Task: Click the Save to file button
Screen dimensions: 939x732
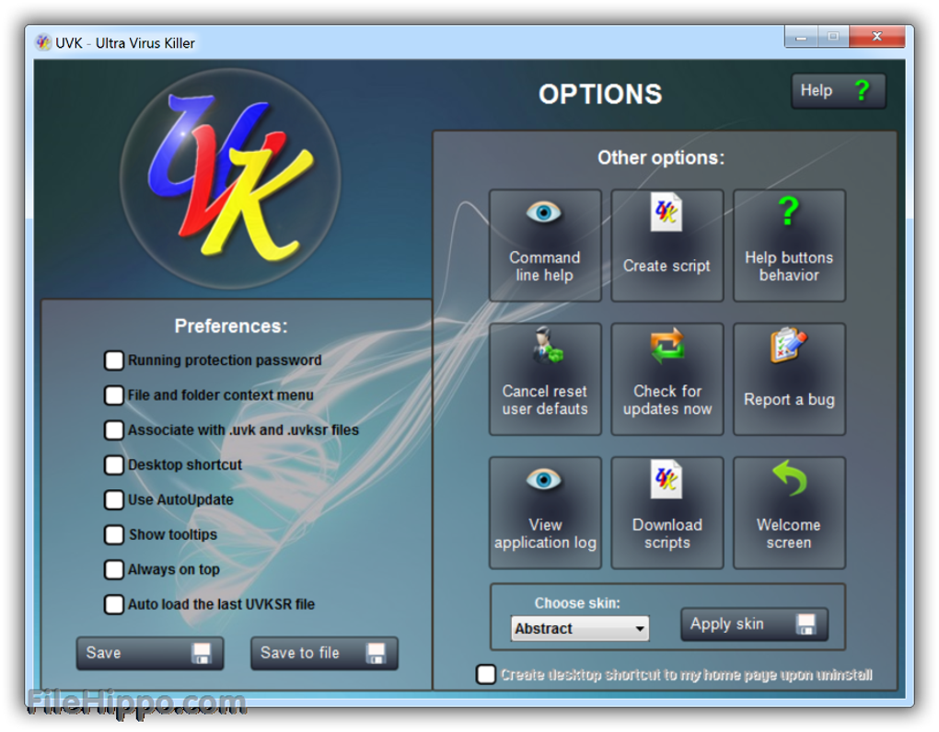Action: click(324, 653)
